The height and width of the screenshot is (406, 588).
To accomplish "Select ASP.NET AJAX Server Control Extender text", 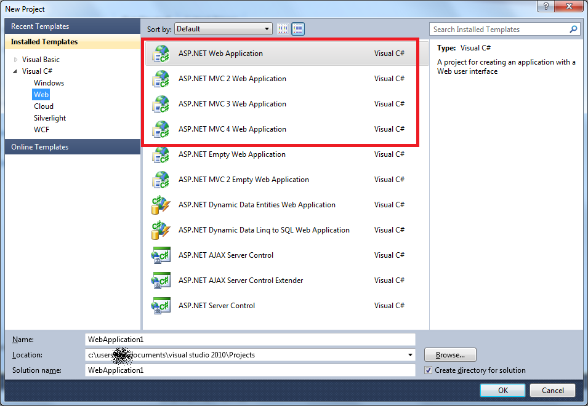I will [241, 281].
